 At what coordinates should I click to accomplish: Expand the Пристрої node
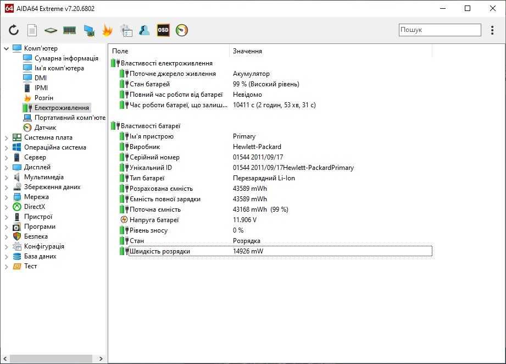[7, 217]
